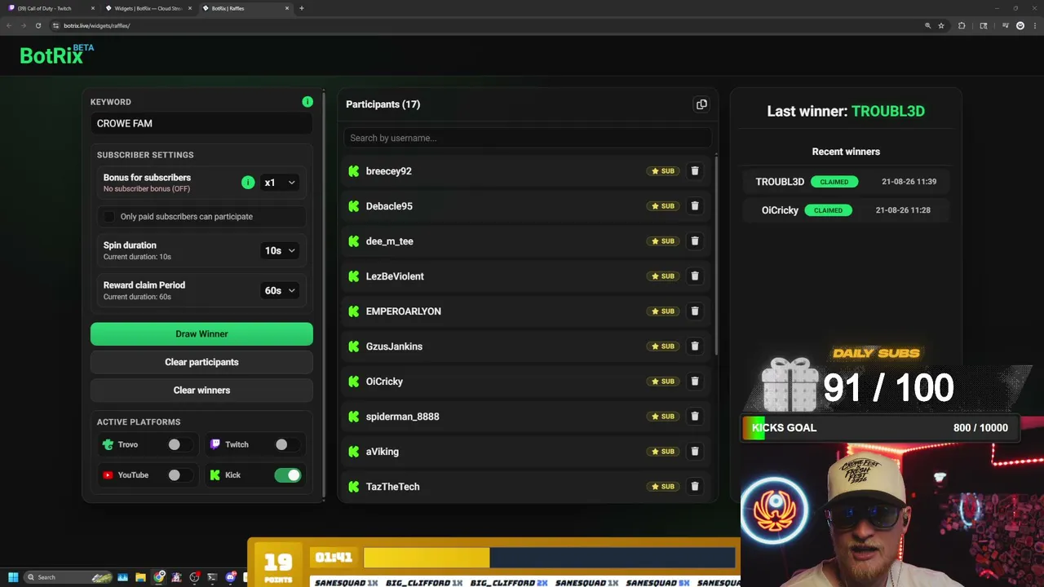
Task: Enable the Trovo platform toggle
Action: pos(179,444)
